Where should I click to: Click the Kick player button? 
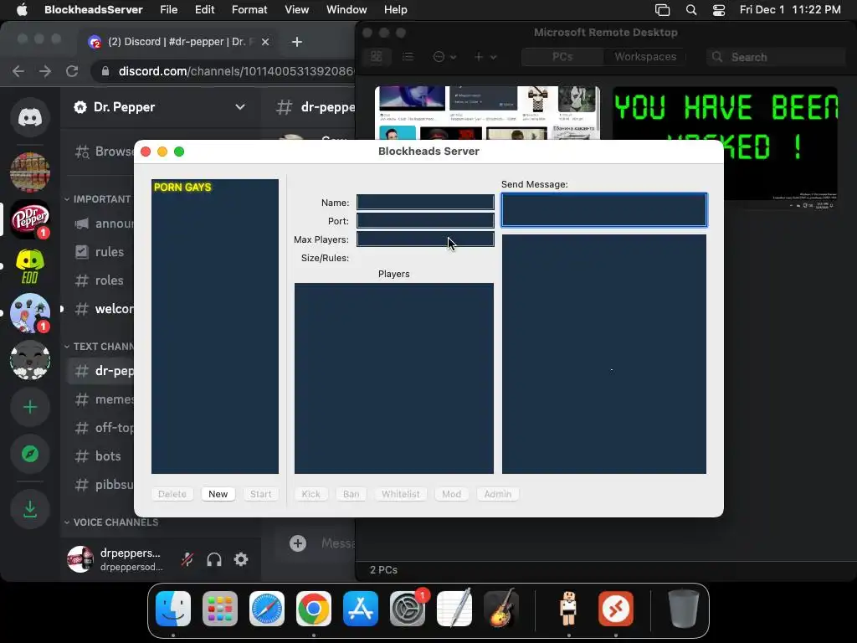(x=311, y=494)
